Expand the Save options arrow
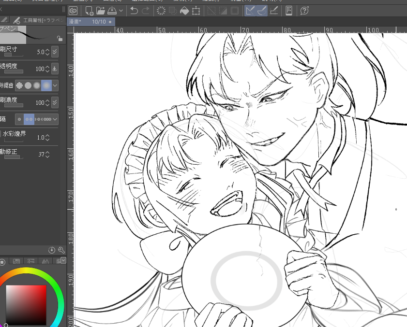This screenshot has height=327, width=407. [x=121, y=11]
